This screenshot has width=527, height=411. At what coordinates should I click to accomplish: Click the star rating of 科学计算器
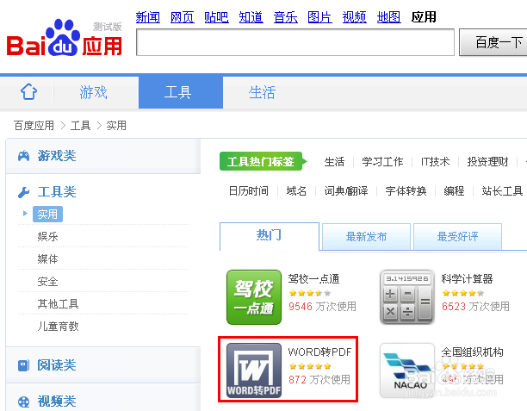(x=463, y=293)
